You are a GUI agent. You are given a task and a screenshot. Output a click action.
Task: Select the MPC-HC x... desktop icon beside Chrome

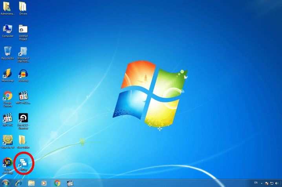(x=23, y=98)
